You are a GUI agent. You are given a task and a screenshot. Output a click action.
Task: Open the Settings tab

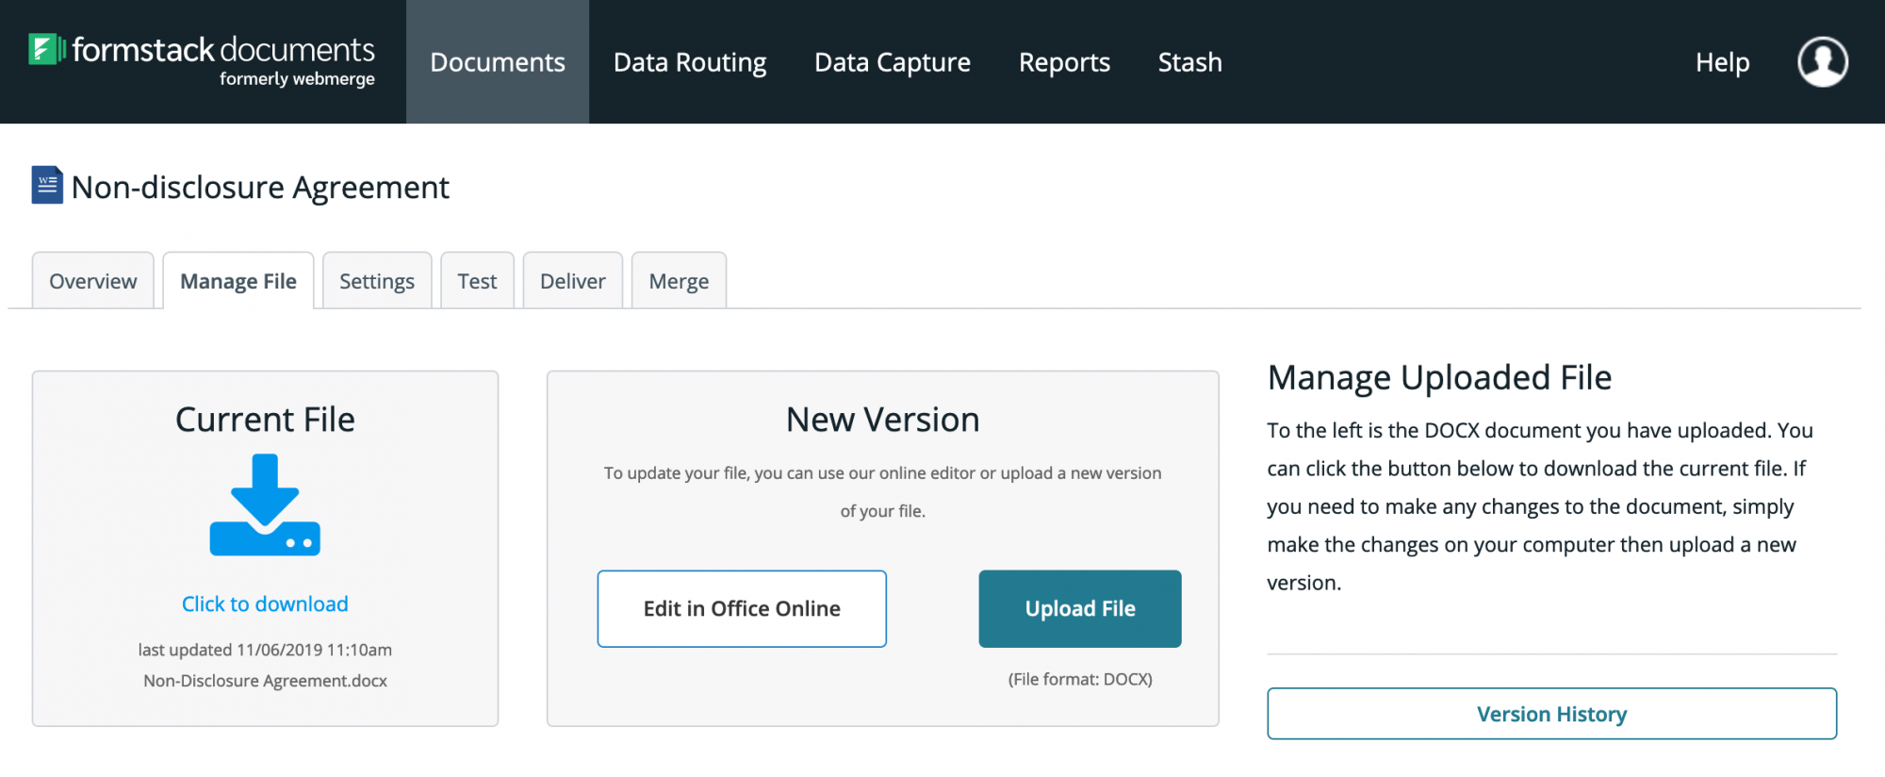(x=377, y=281)
